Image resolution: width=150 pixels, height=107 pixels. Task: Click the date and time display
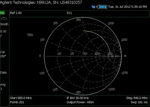(x=127, y=7)
